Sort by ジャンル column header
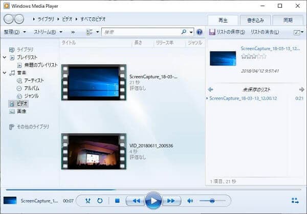The width and height of the screenshot is (307, 214). [x=195, y=42]
